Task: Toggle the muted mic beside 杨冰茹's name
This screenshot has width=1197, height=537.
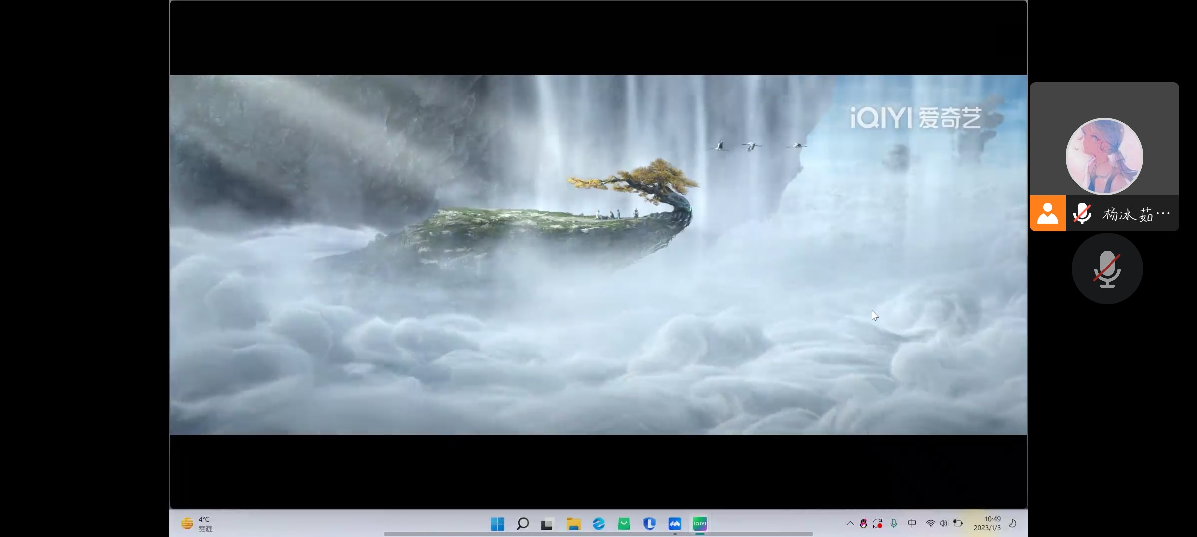Action: 1082,214
